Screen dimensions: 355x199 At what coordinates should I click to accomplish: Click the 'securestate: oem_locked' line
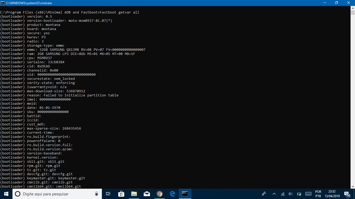[37, 79]
